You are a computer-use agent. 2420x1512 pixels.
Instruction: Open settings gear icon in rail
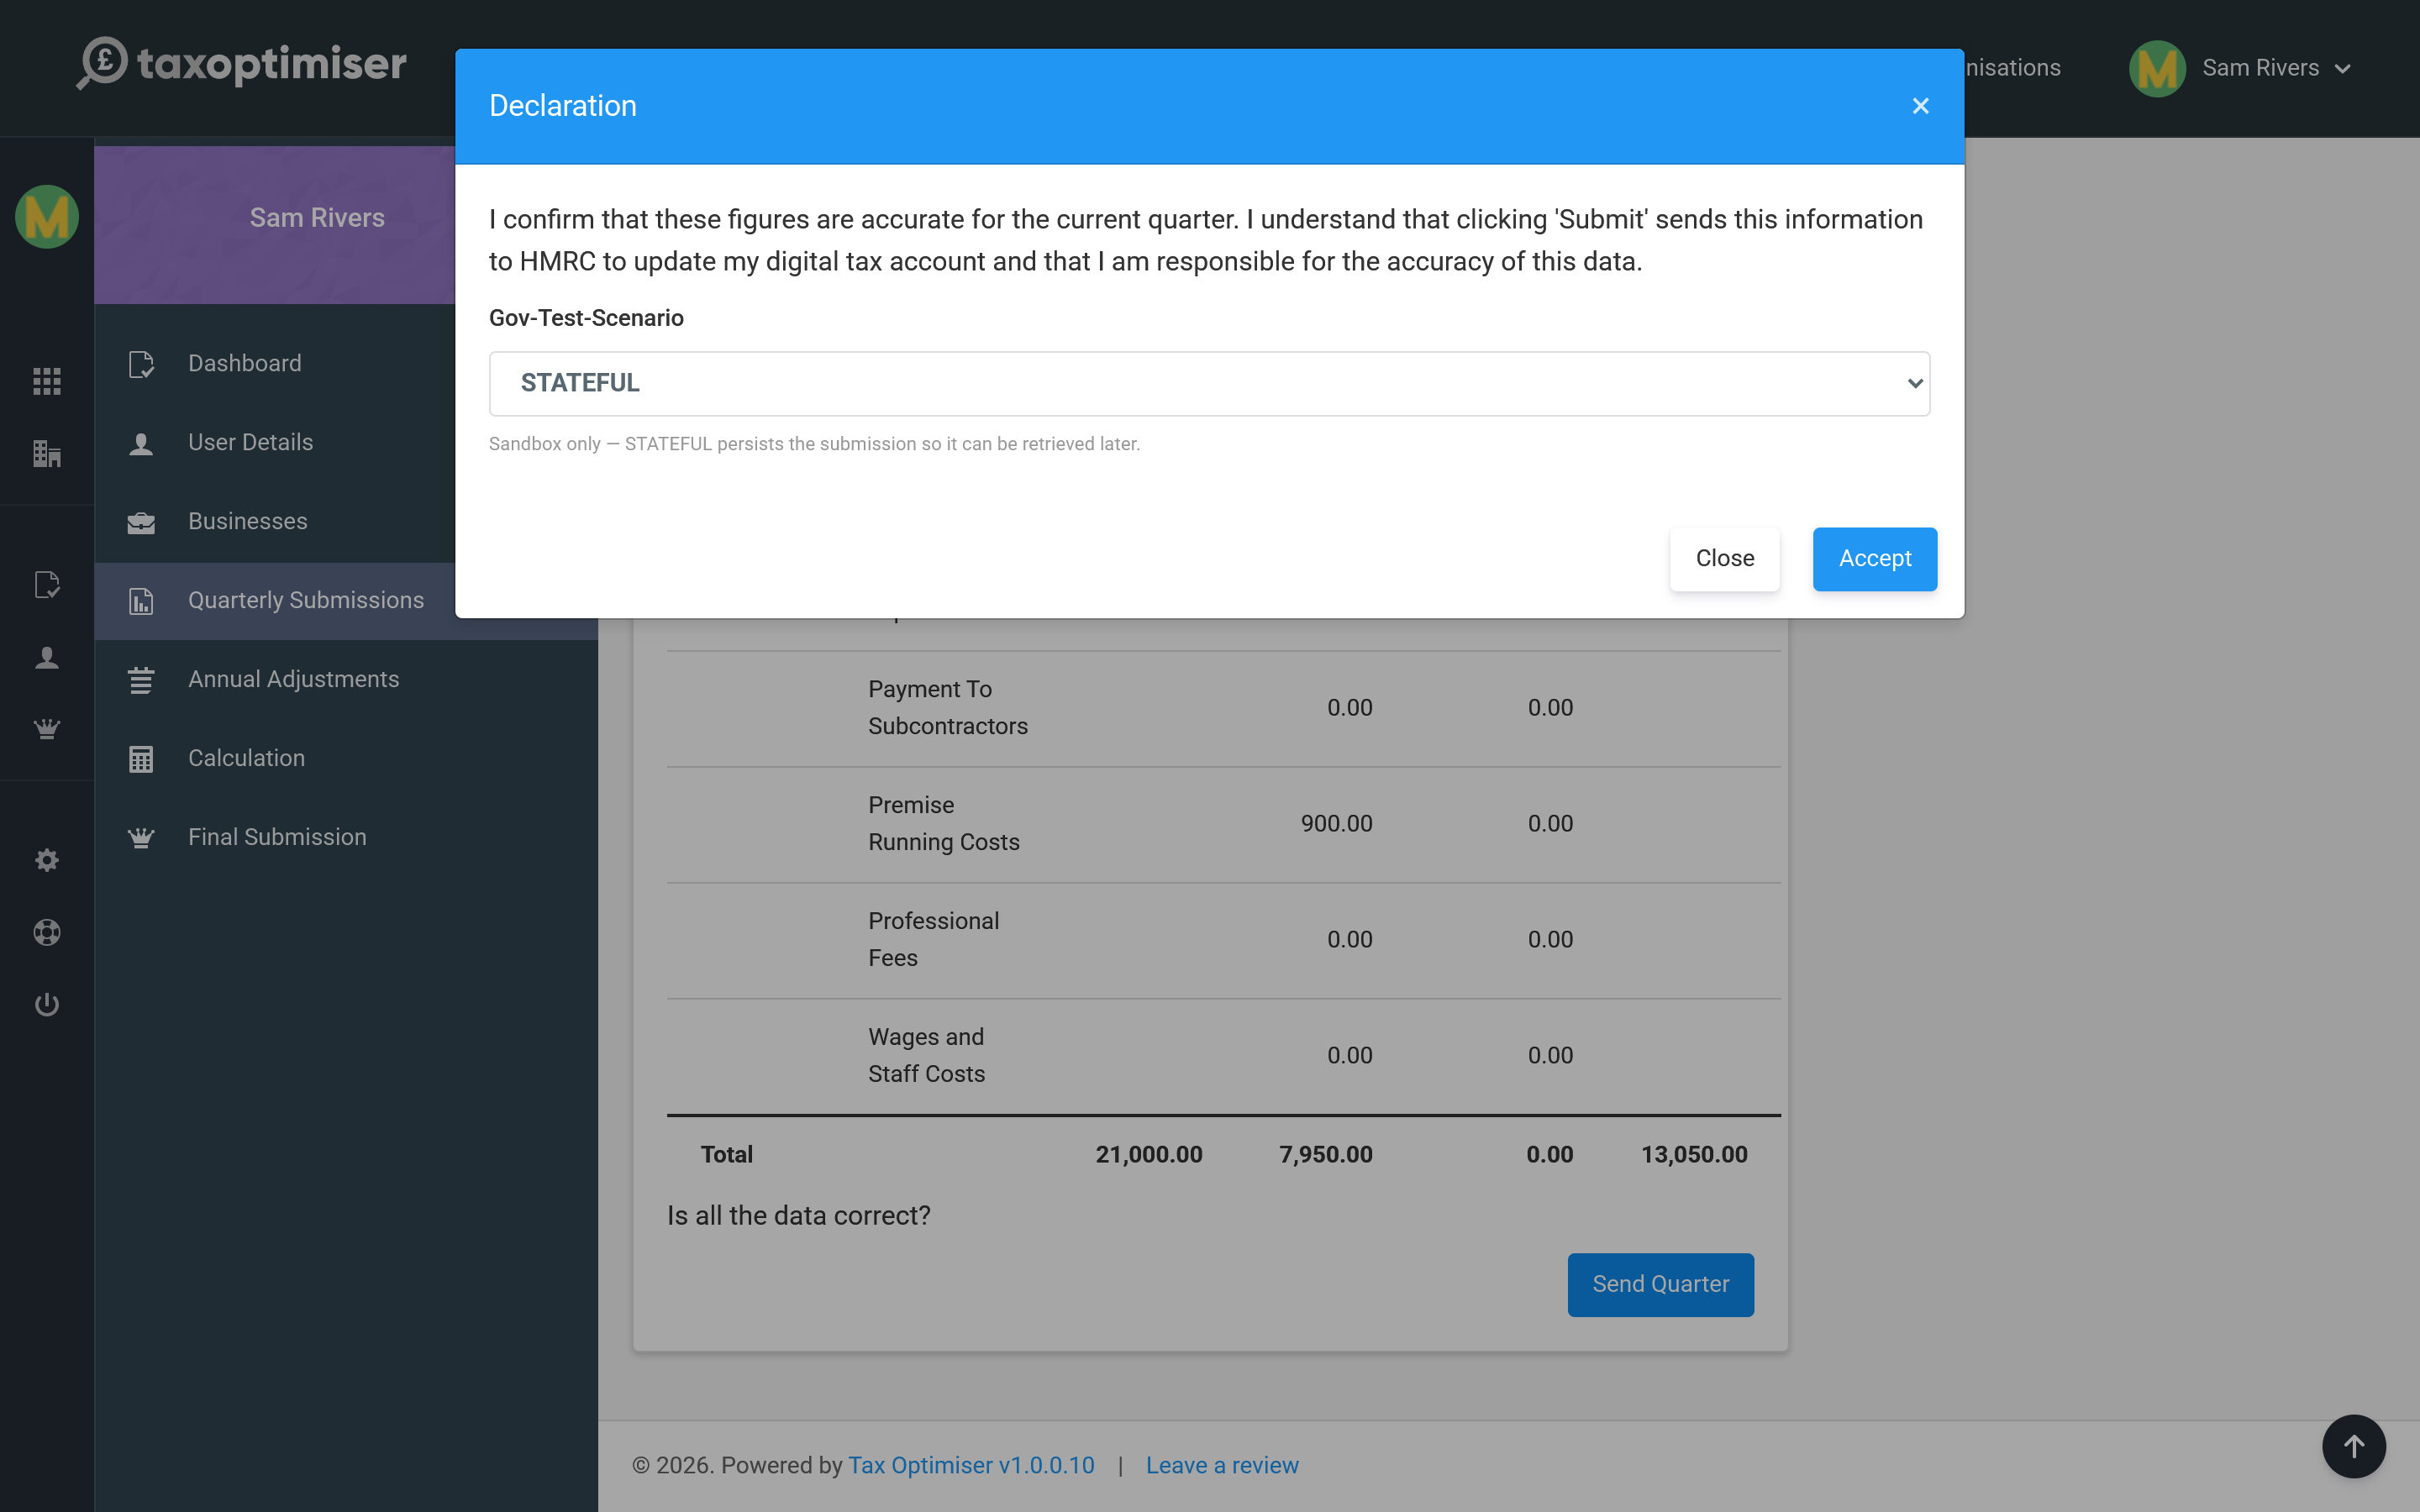[x=47, y=860]
